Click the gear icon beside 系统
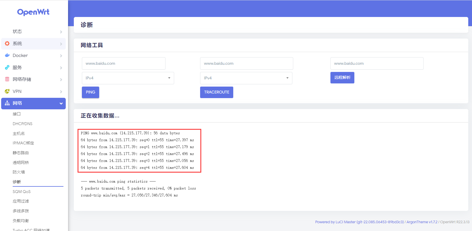 (7, 43)
